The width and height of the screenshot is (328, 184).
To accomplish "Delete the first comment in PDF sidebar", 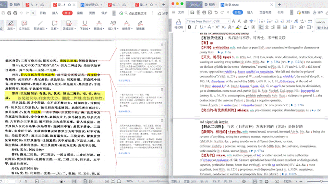I will [162, 45].
